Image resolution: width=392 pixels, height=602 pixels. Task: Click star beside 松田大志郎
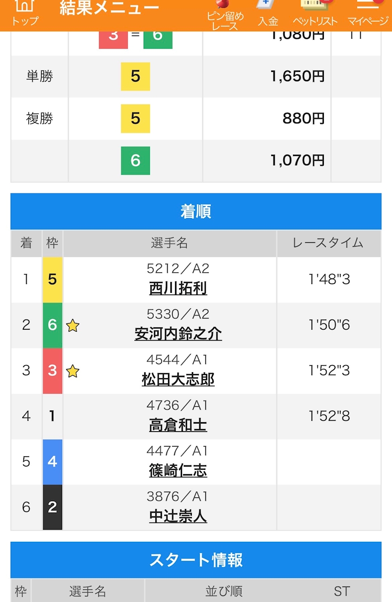pos(72,371)
